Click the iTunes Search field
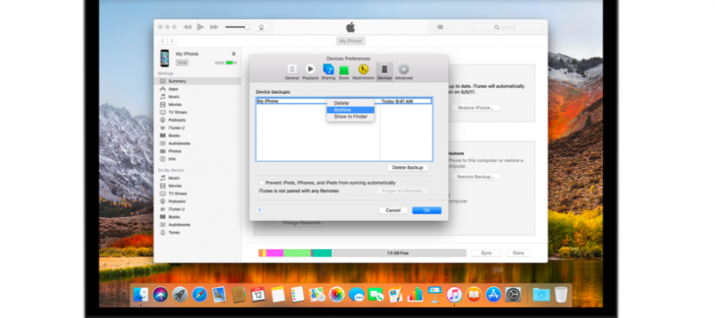Screen dimensions: 715x318 pyautogui.click(x=508, y=27)
